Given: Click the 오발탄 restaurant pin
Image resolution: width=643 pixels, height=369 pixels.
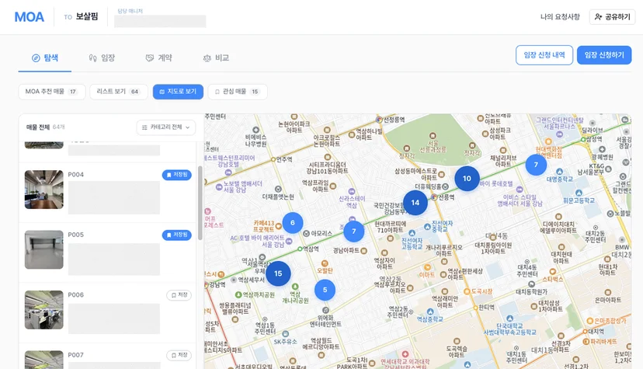Looking at the screenshot, I should [325, 263].
